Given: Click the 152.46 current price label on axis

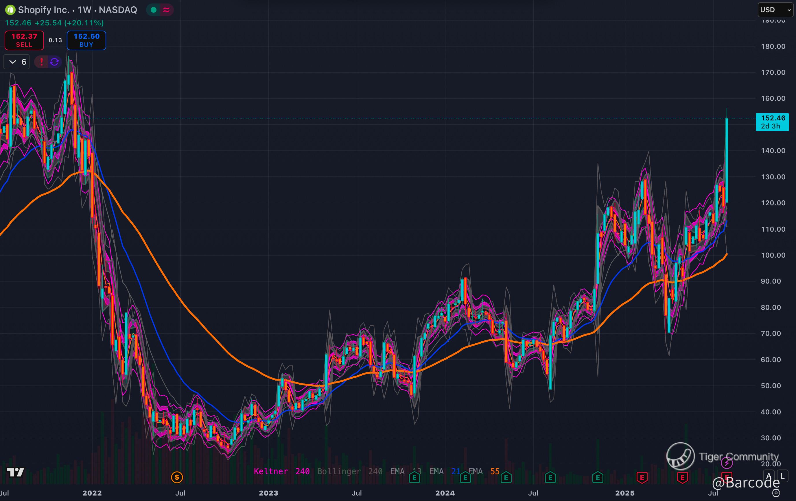Looking at the screenshot, I should (773, 118).
